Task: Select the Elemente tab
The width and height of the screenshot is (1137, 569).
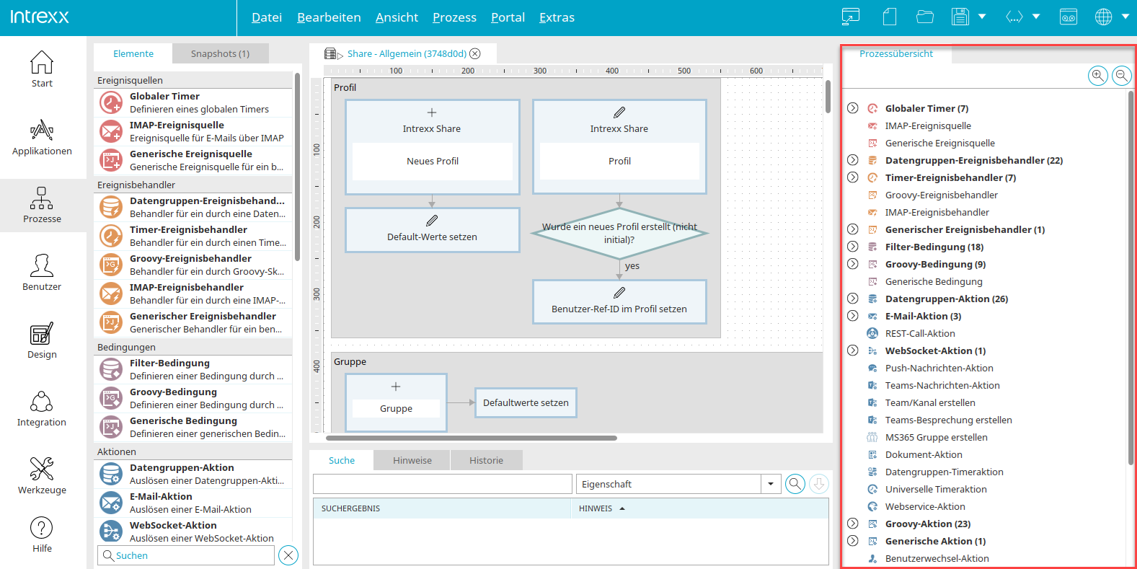Action: 133,53
